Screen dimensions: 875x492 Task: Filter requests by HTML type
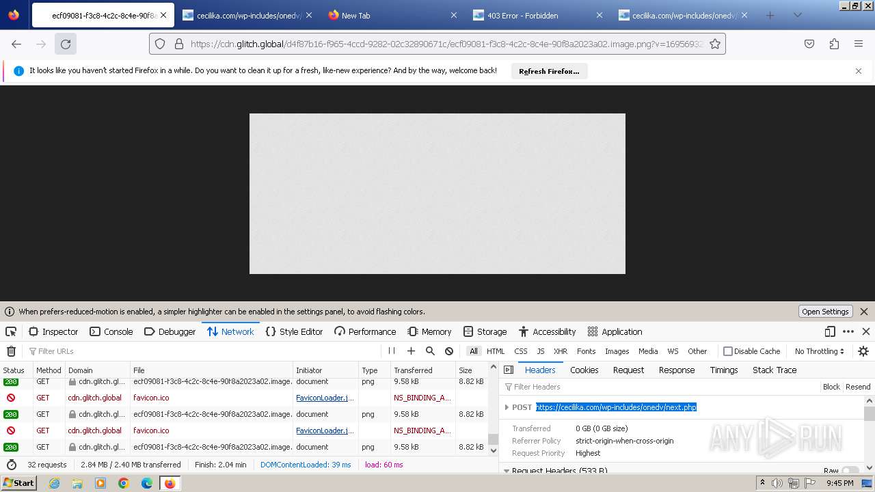496,351
